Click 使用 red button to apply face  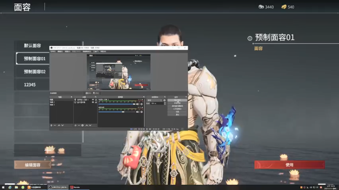coord(289,165)
